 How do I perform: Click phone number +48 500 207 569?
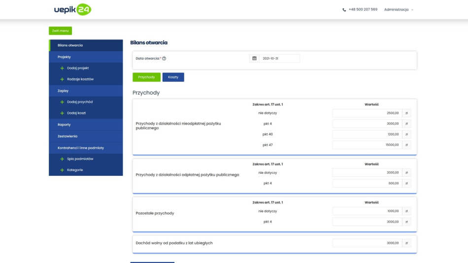tap(363, 9)
